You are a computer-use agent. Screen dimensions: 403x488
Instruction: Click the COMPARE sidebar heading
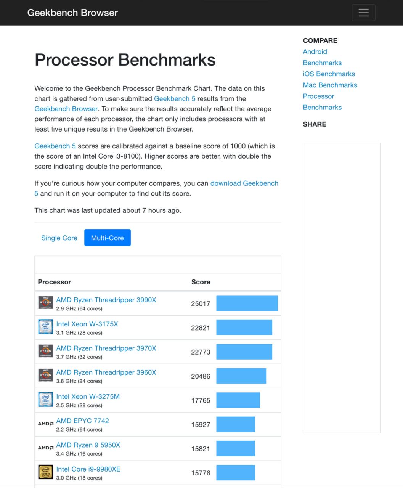pyautogui.click(x=320, y=40)
